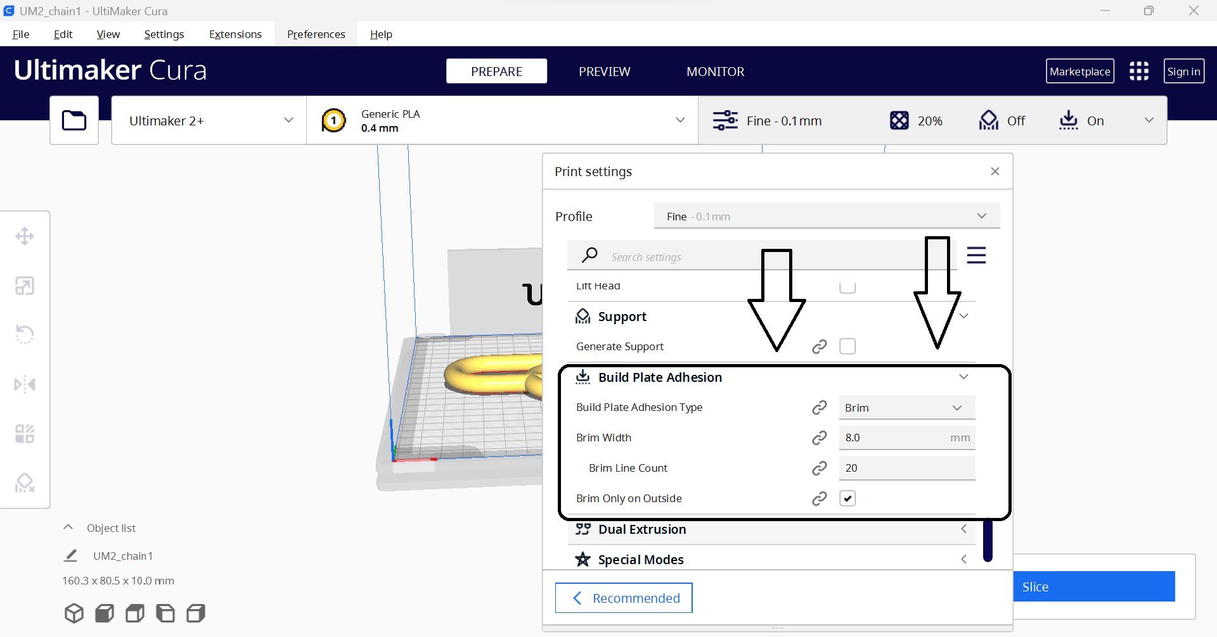Select UM2_chain1 in the object list
The width and height of the screenshot is (1217, 637).
pyautogui.click(x=123, y=555)
